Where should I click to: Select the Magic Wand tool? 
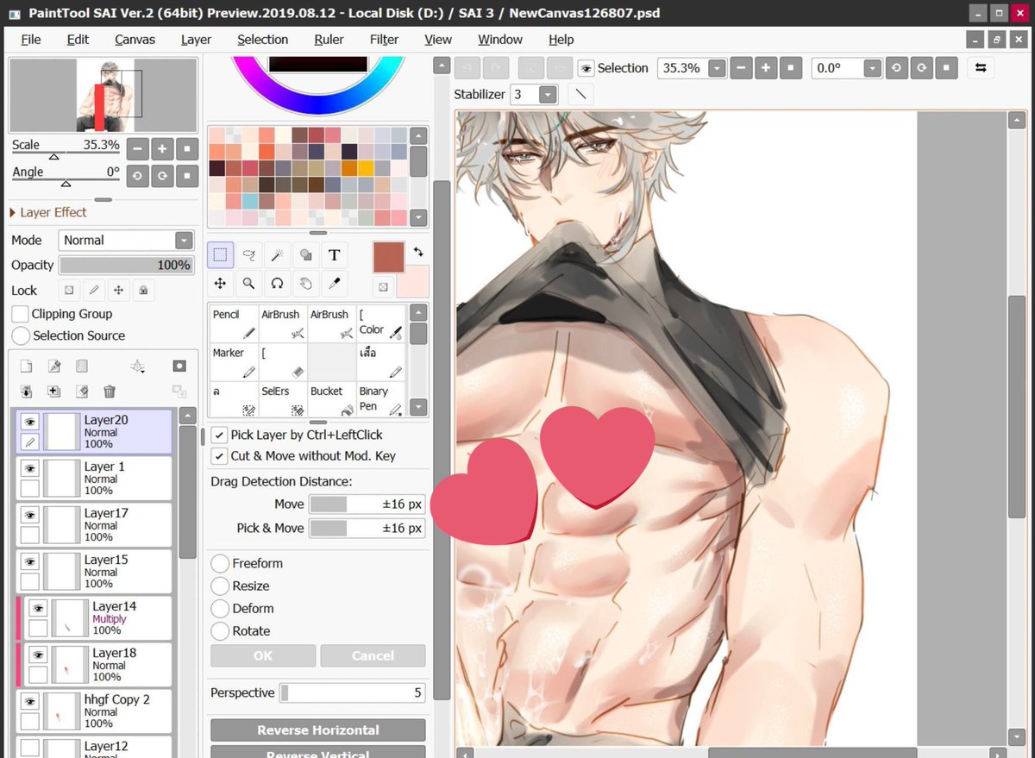tap(277, 255)
